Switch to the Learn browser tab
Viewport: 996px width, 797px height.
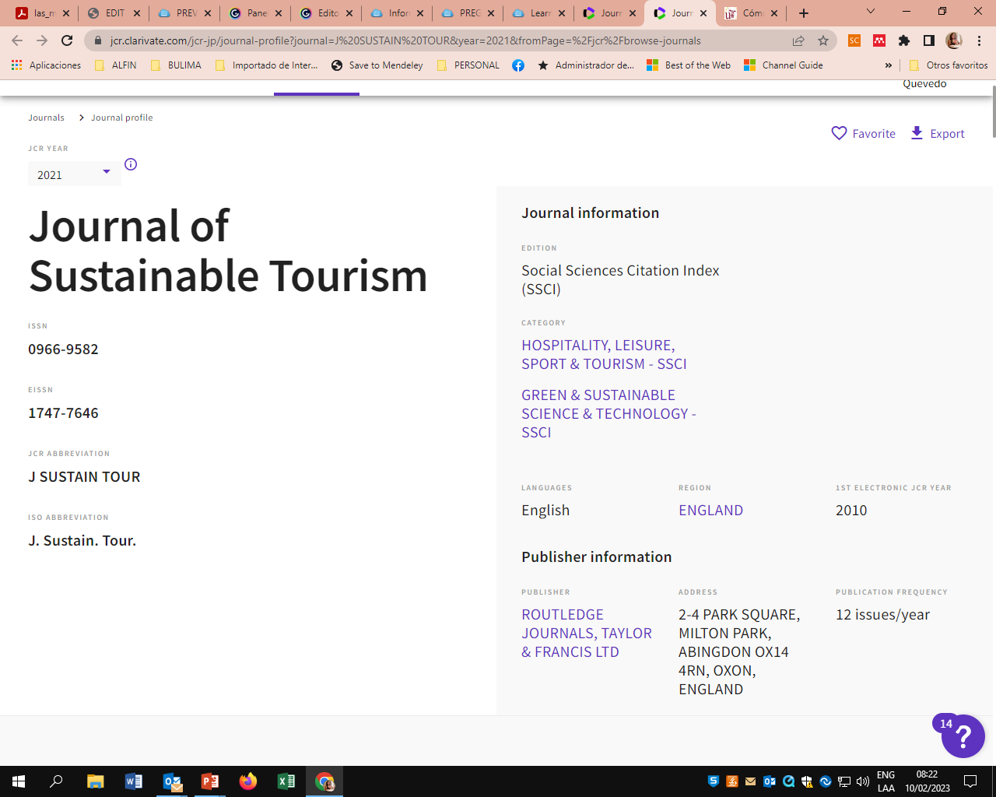542,12
